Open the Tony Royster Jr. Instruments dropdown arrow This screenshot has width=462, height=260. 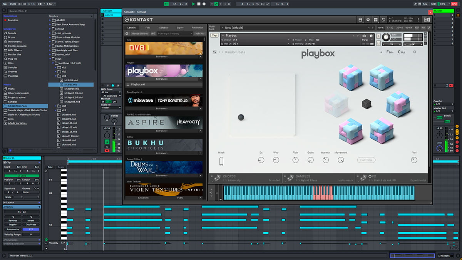[x=201, y=109]
